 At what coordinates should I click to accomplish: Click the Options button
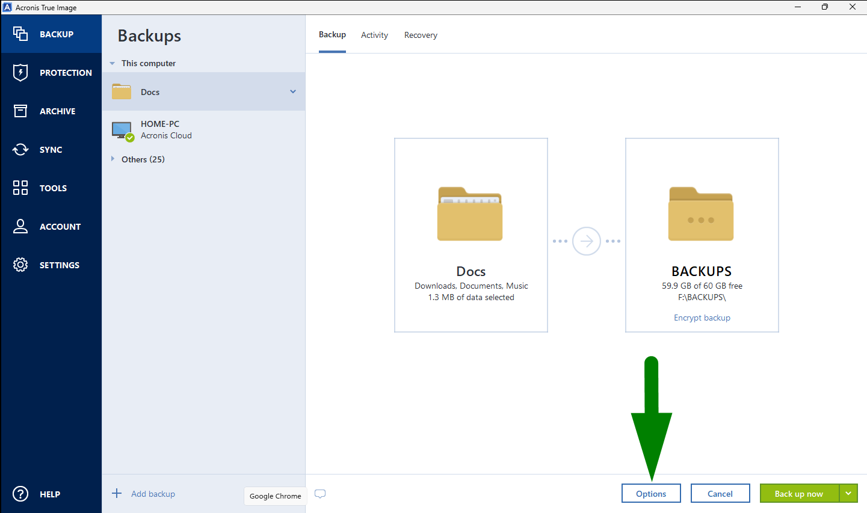(x=651, y=494)
